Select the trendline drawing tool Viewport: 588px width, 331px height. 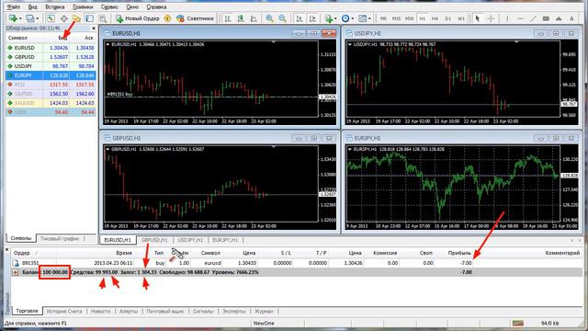tap(533, 18)
